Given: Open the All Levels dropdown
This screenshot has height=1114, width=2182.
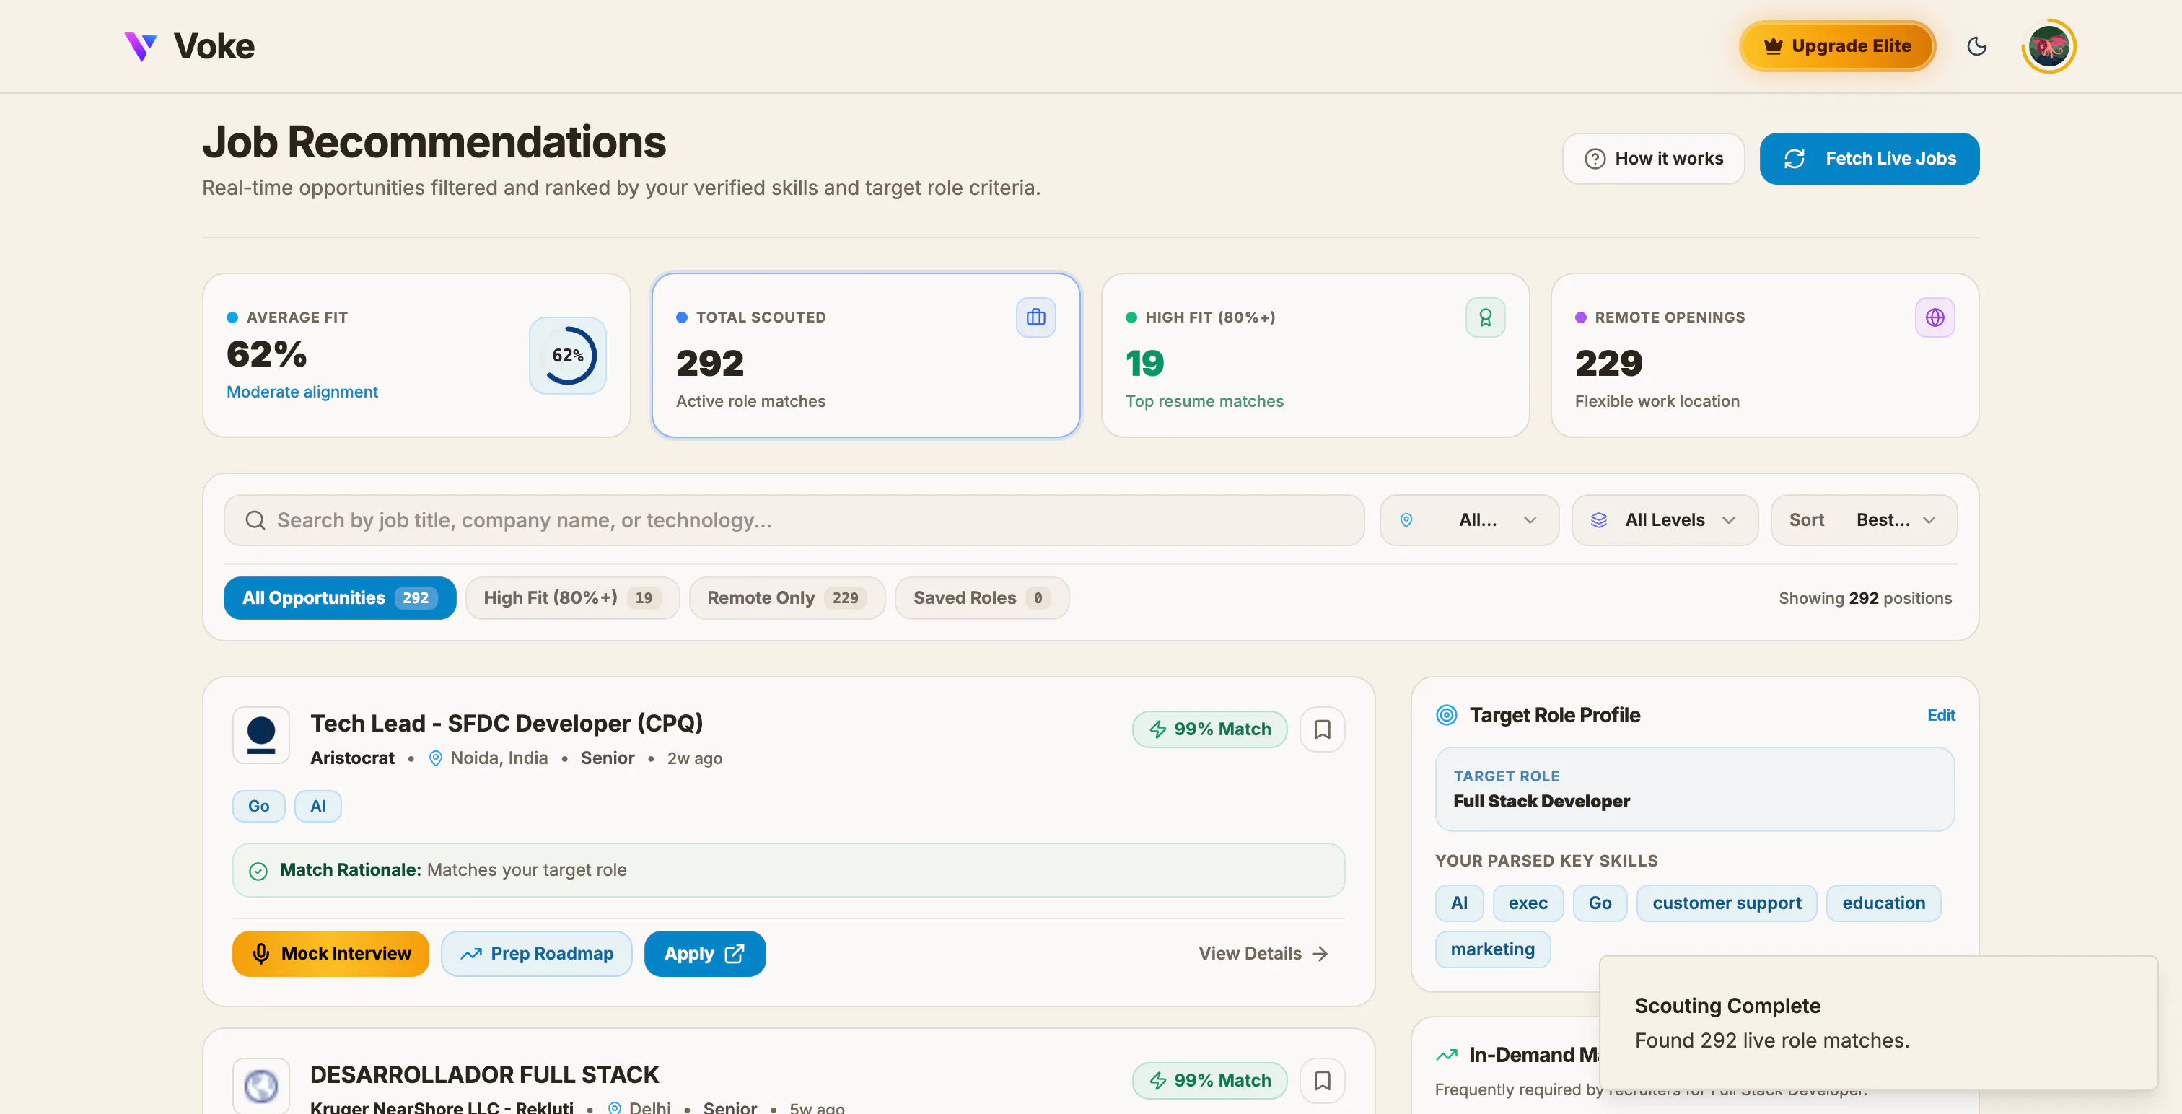Looking at the screenshot, I should point(1665,520).
